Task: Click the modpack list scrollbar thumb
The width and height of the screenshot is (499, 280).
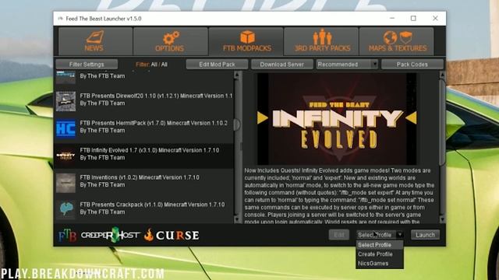Action: tap(237, 124)
